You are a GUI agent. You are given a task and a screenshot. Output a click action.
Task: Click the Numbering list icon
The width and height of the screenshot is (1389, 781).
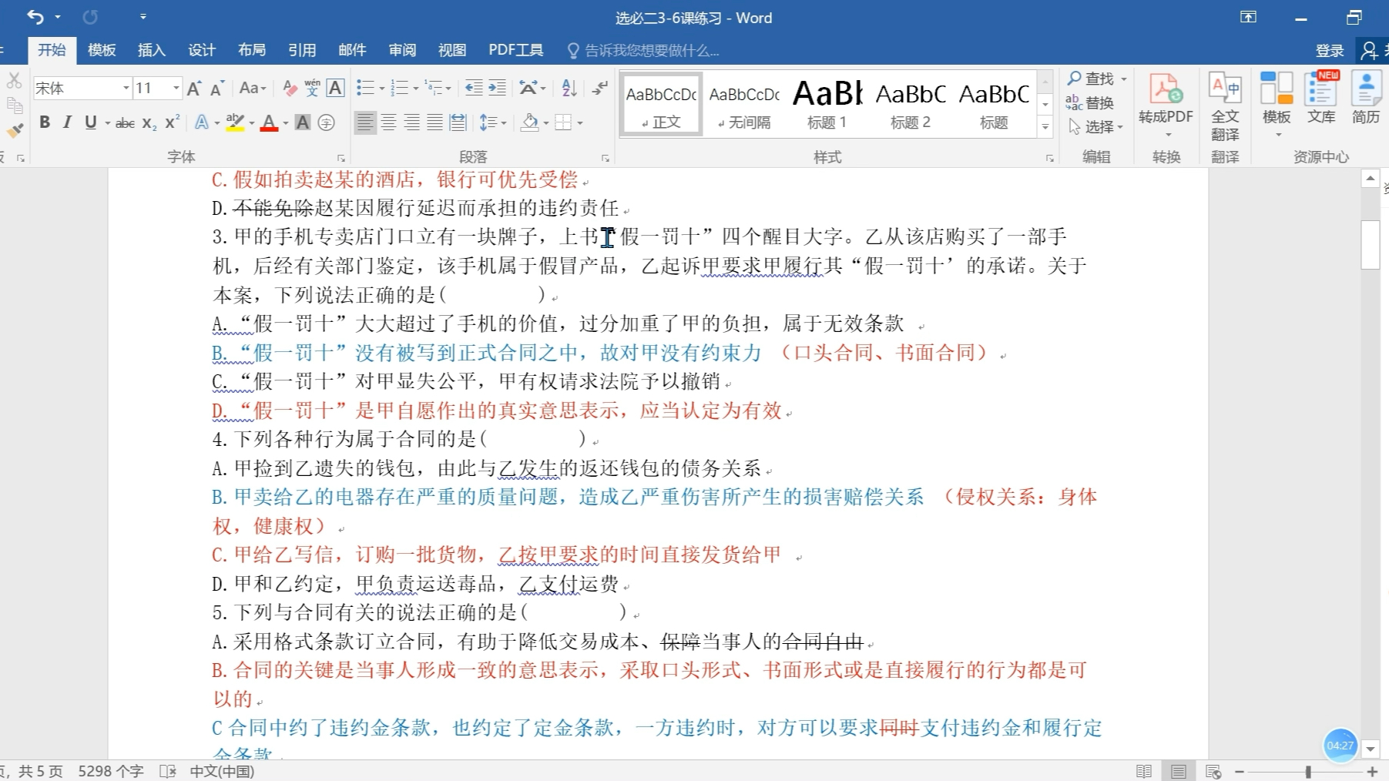pos(399,88)
